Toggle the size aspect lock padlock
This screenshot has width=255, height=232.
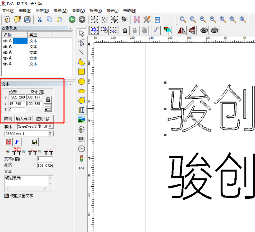click(48, 99)
